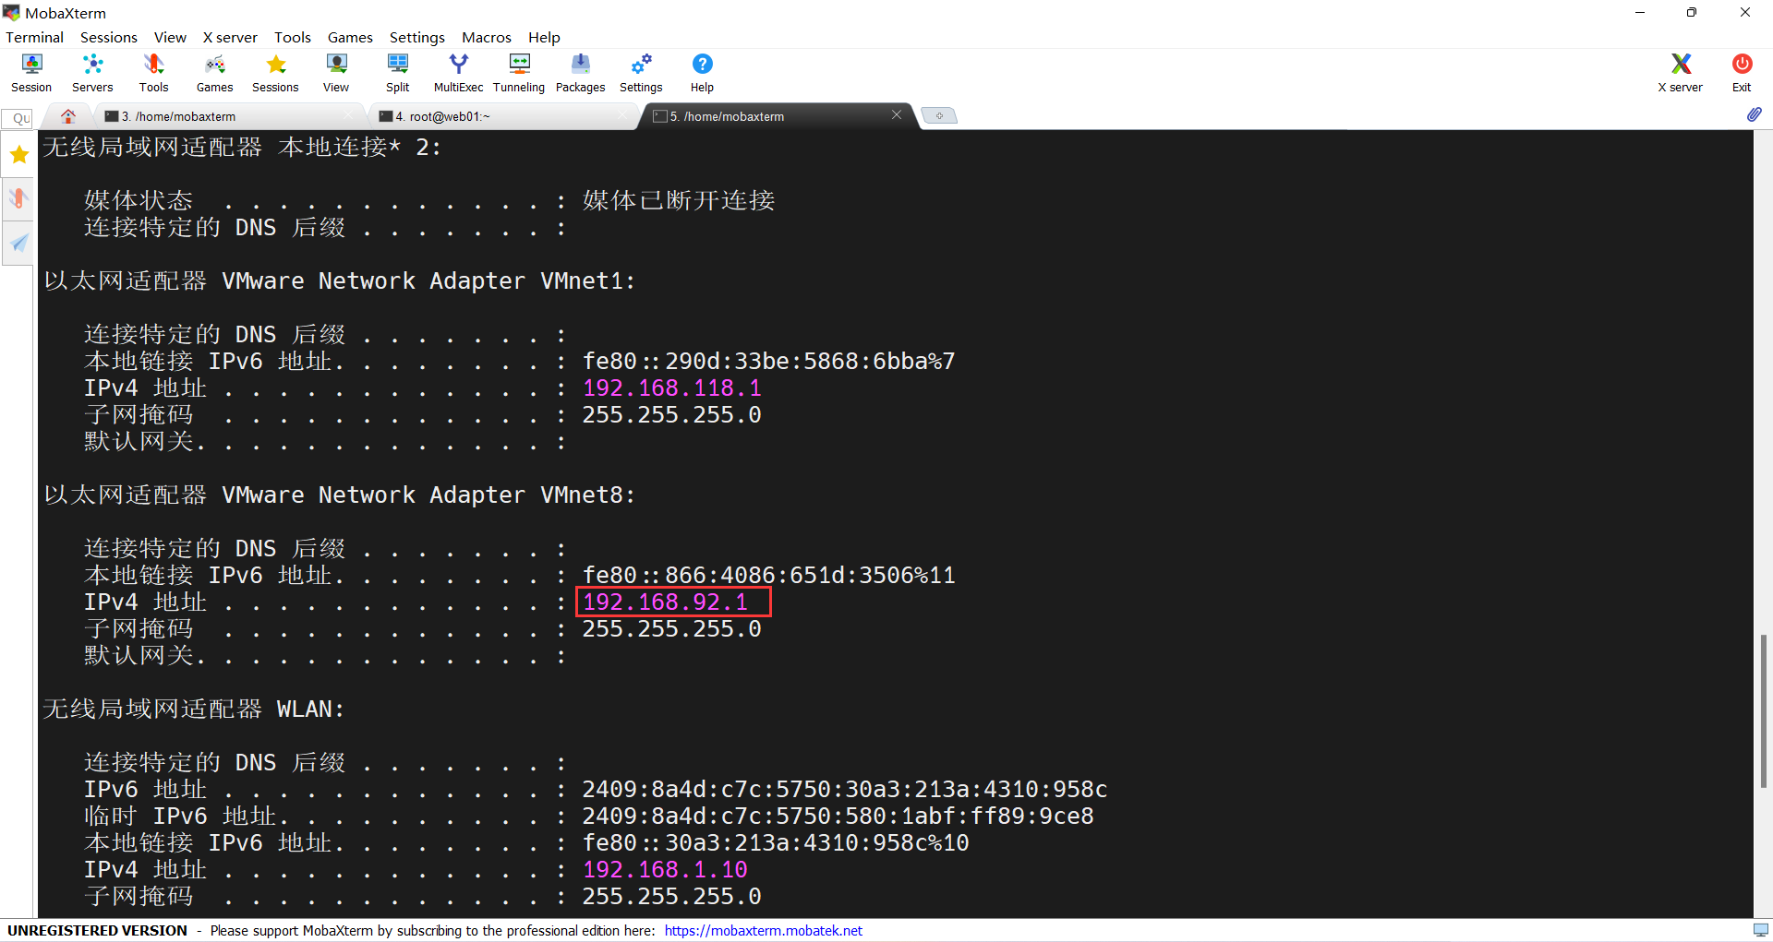Close tab 5 /home/mobaxterm

point(897,114)
